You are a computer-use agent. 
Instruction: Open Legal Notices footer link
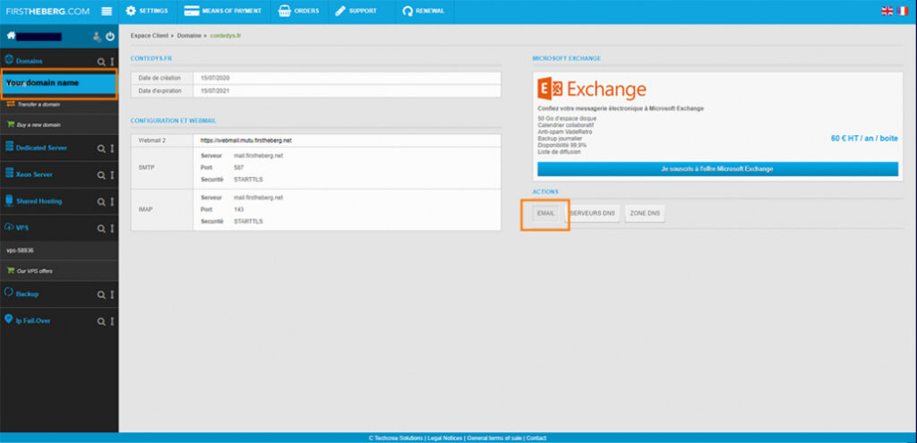click(x=444, y=438)
